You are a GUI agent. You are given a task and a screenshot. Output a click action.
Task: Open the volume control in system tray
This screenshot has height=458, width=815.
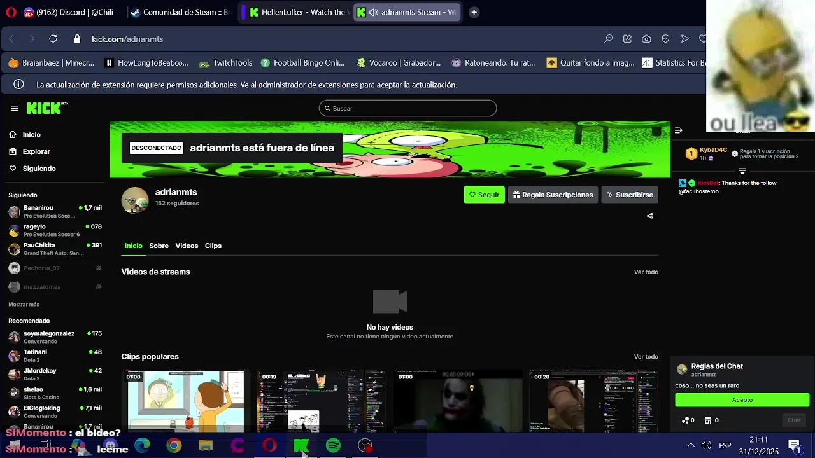pos(706,446)
